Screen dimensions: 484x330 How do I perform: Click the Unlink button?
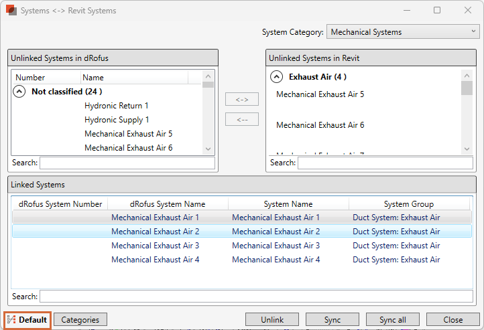[x=272, y=320]
